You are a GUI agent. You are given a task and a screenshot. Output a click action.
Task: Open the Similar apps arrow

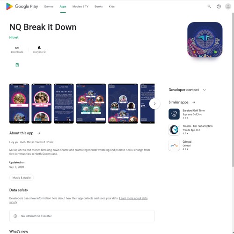coord(194,102)
